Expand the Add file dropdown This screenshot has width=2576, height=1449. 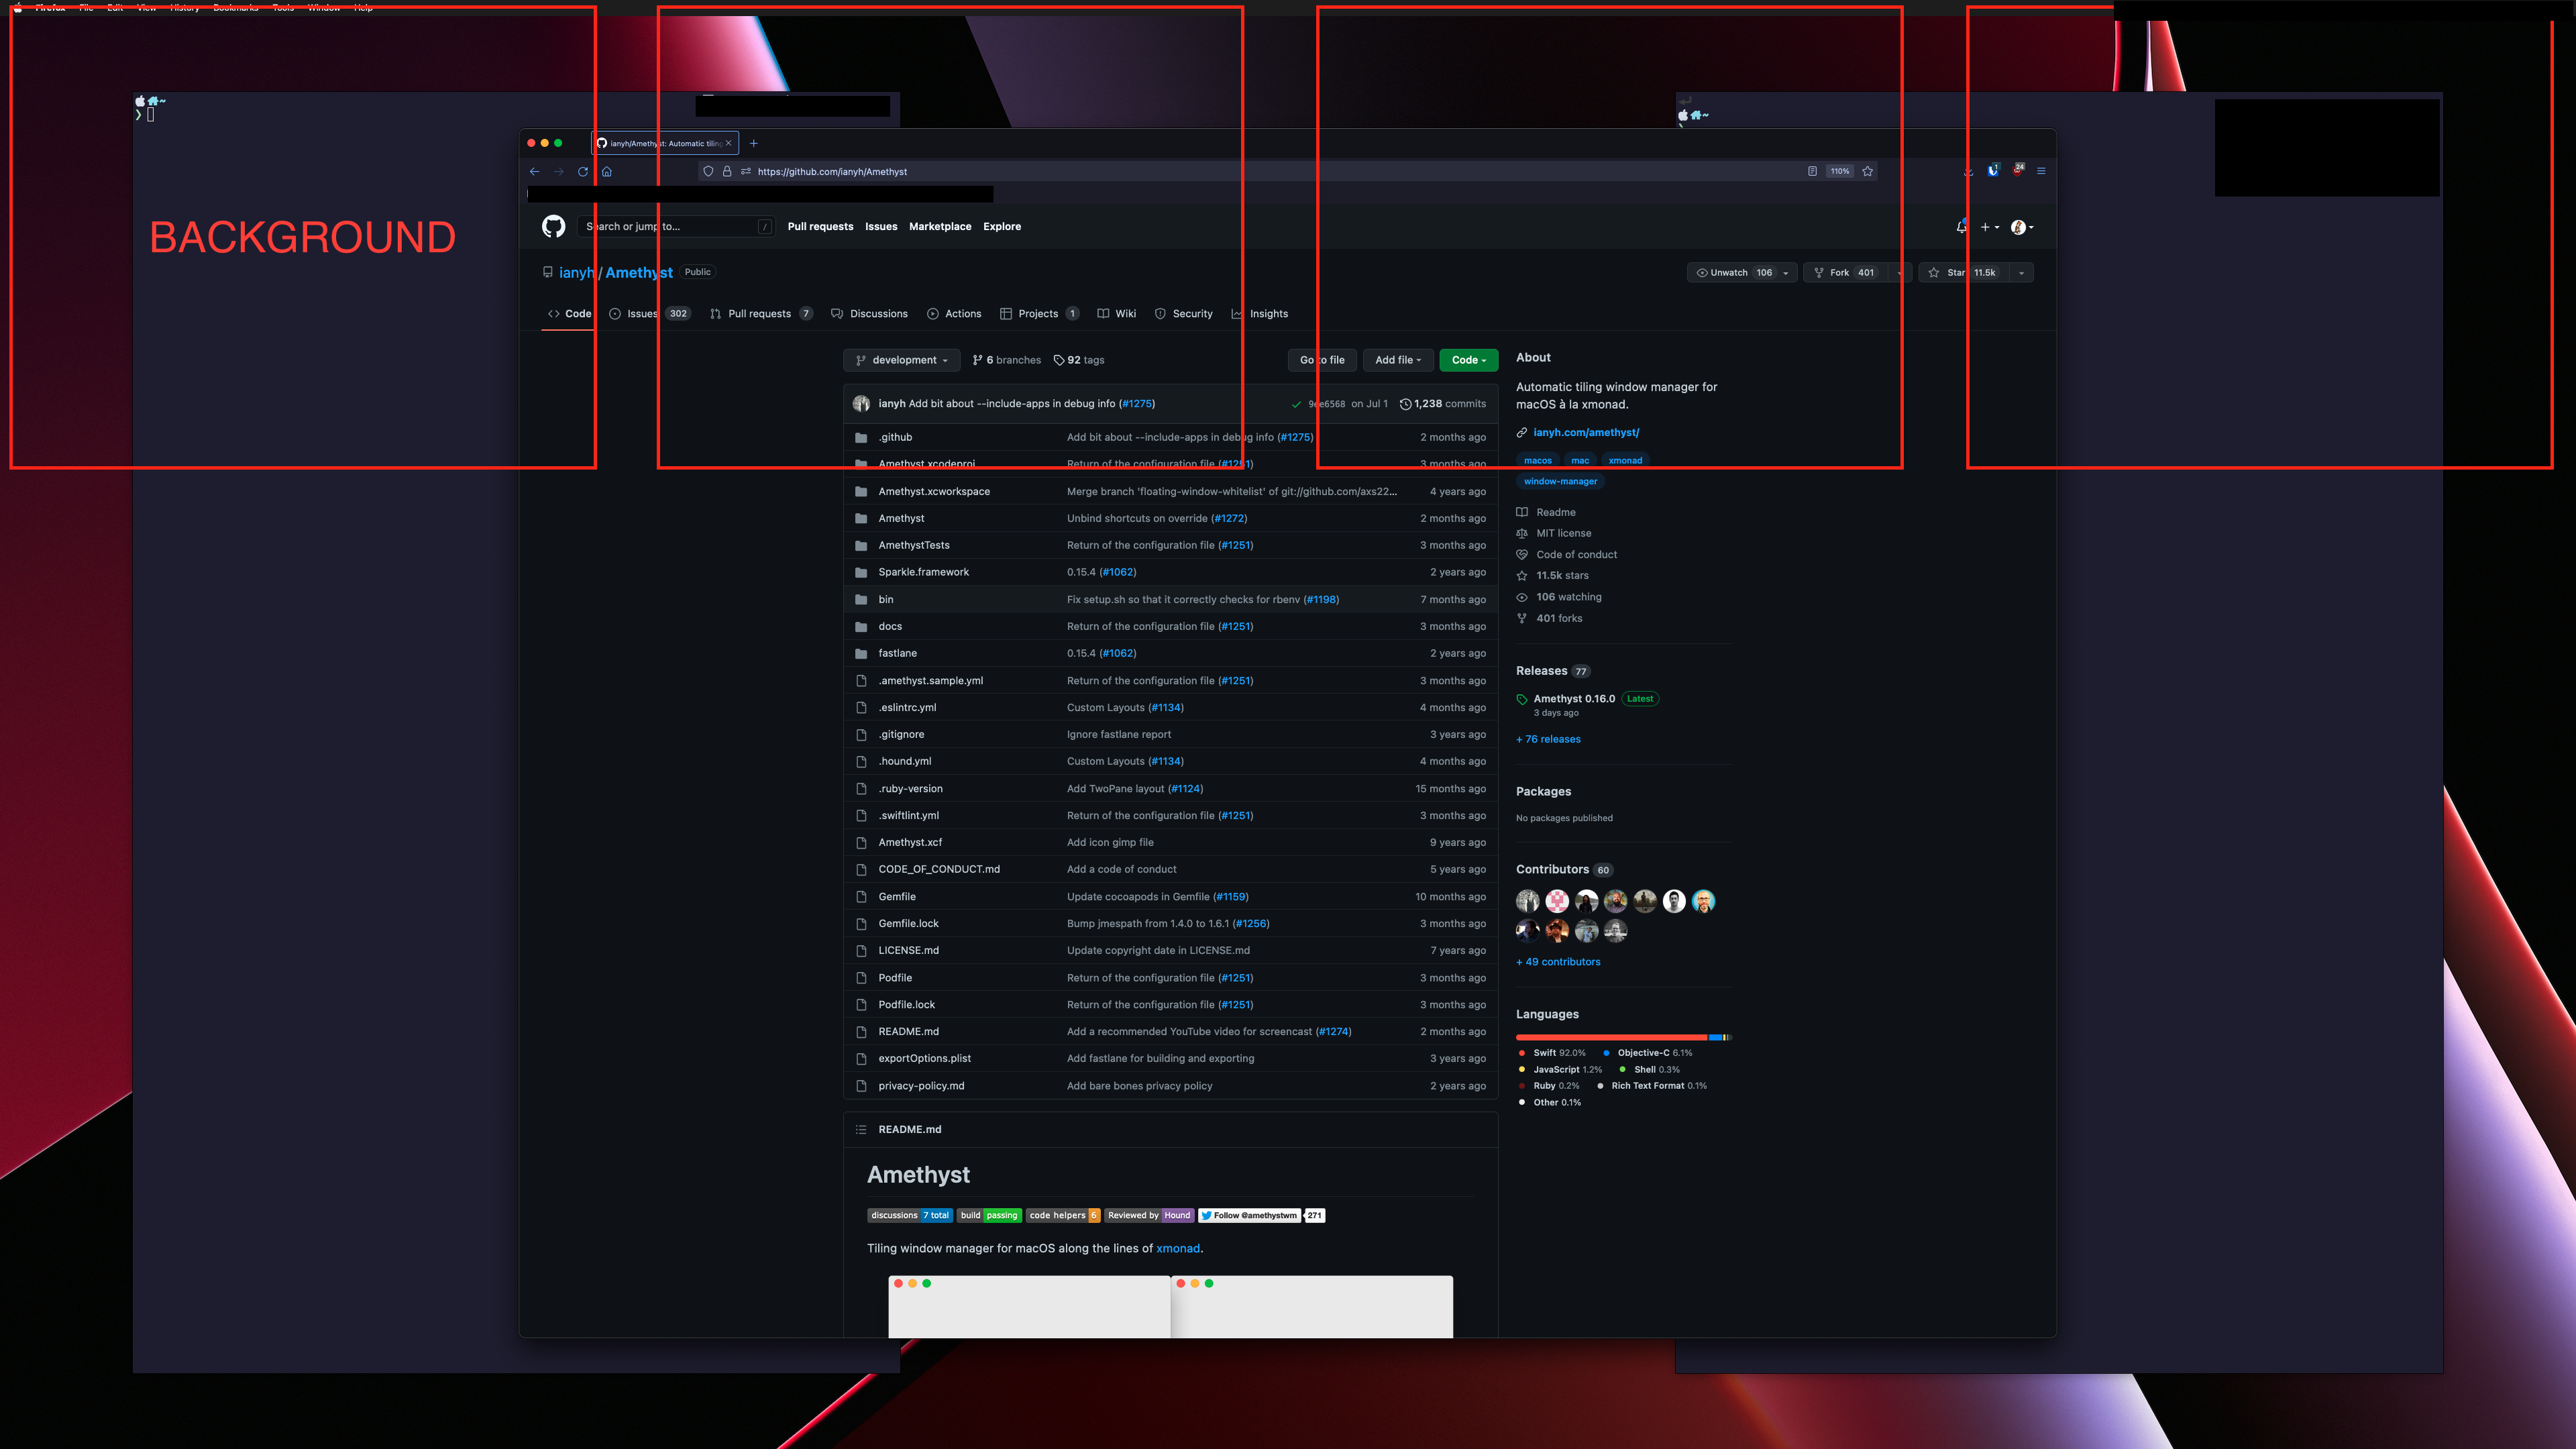tap(1398, 360)
